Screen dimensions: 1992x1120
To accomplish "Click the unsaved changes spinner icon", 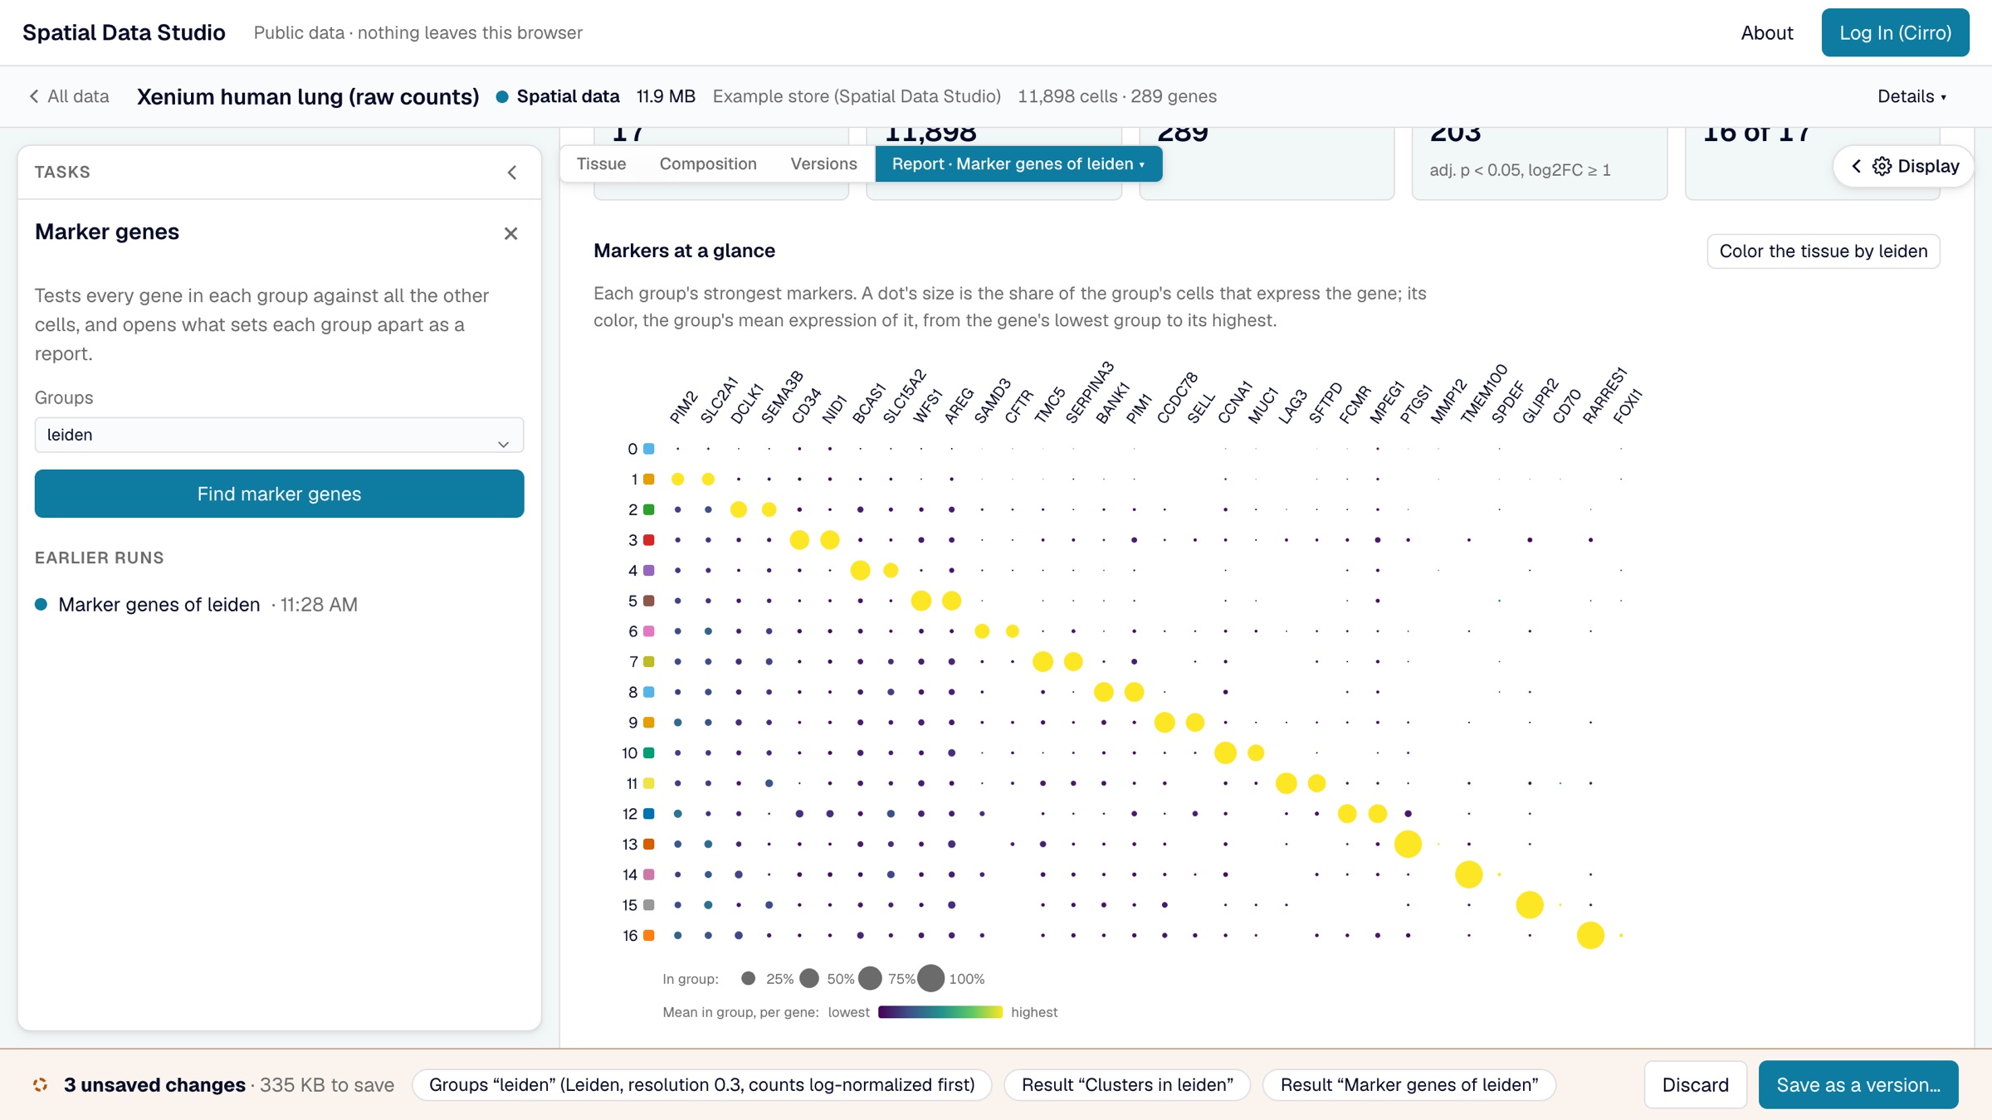I will (x=40, y=1085).
